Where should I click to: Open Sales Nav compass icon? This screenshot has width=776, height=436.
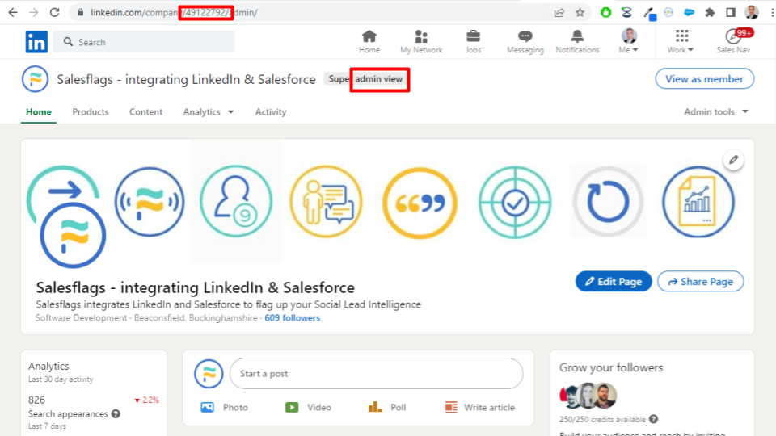pyautogui.click(x=733, y=41)
